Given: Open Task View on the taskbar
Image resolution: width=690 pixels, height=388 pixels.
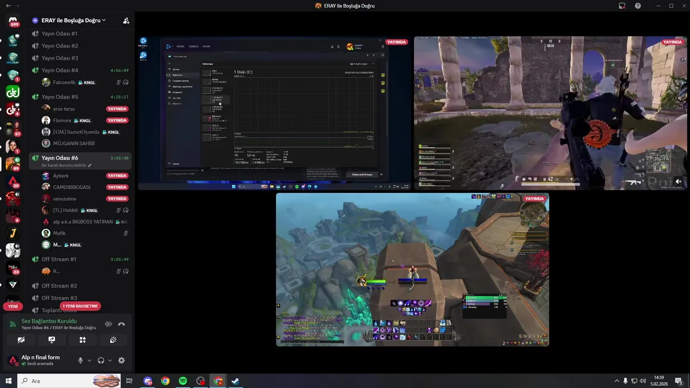Looking at the screenshot, I should click(x=129, y=381).
